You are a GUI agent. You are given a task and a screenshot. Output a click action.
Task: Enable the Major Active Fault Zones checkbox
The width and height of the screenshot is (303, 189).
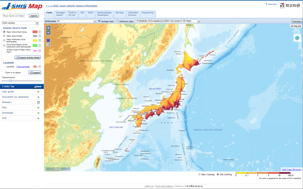pos(40,32)
